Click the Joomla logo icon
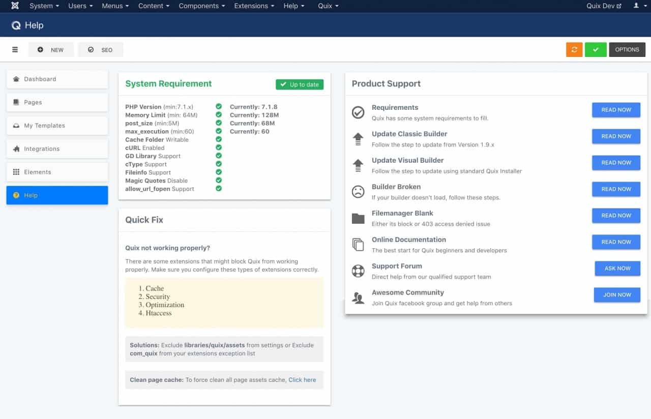Screen dimensions: 651x419 point(15,6)
